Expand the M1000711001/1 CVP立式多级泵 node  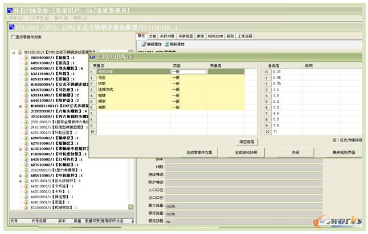[x=21, y=106]
